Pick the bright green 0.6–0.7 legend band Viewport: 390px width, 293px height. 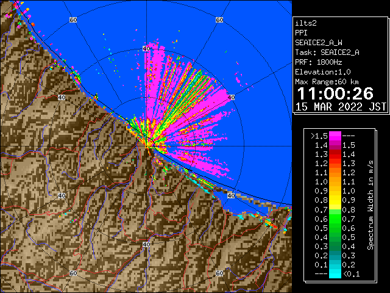(x=335, y=219)
